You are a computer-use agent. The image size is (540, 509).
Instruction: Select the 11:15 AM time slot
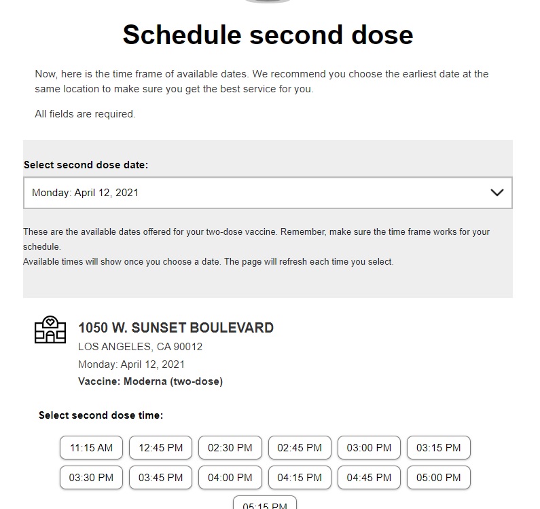(91, 448)
